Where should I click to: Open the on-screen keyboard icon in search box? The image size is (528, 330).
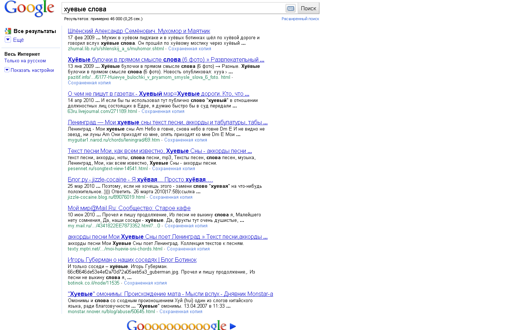(291, 8)
